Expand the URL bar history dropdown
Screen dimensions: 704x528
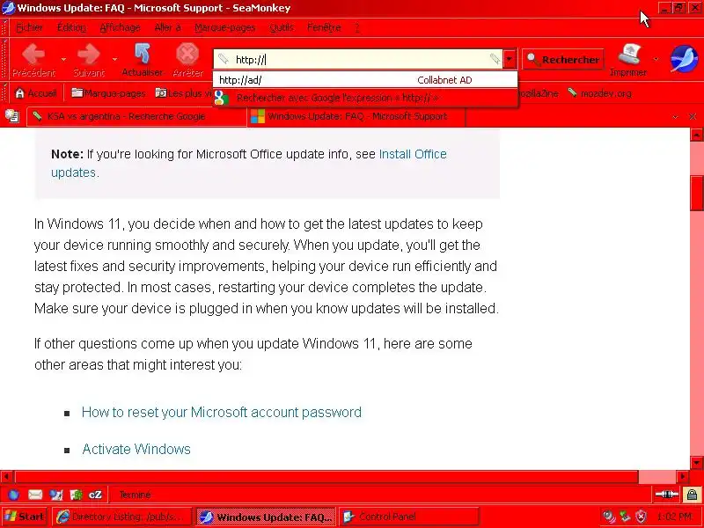coord(510,59)
